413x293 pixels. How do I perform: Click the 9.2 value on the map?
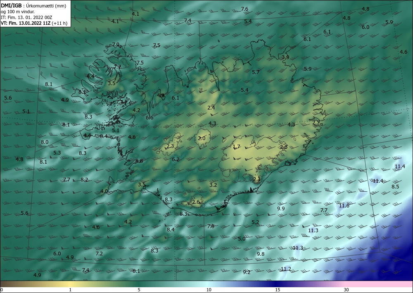pyautogui.click(x=247, y=272)
